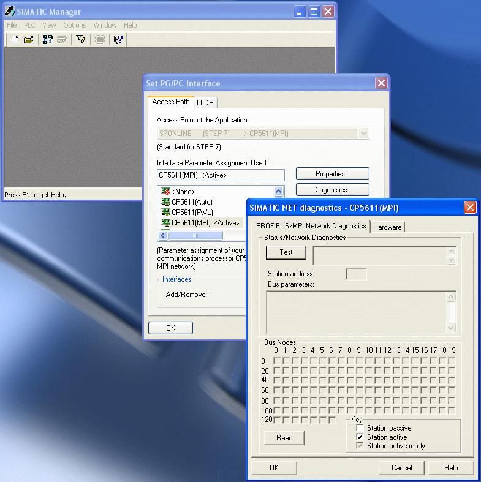Switch to the LLDP tab
Image resolution: width=481 pixels, height=482 pixels.
[x=205, y=103]
